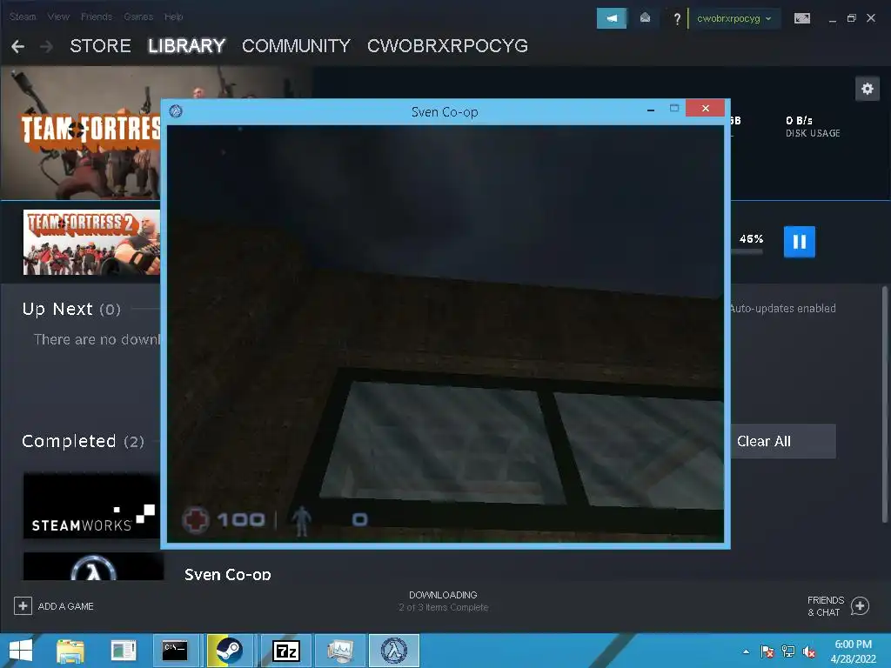Switch to Steam via taskbar icon
Viewport: 891px width, 668px height.
229,651
